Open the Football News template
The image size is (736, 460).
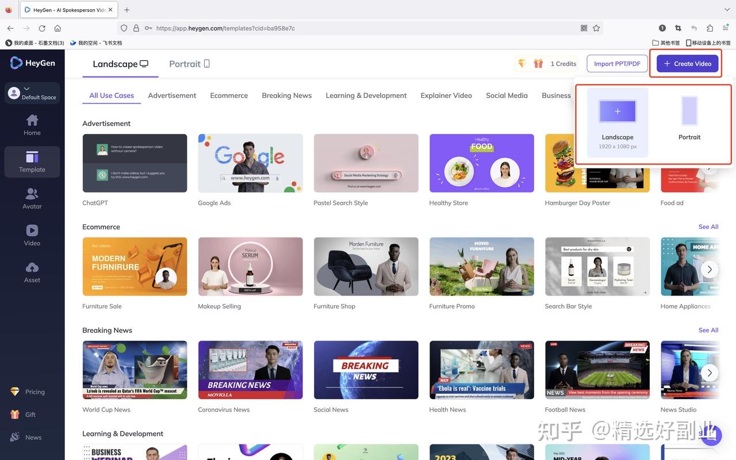point(597,370)
